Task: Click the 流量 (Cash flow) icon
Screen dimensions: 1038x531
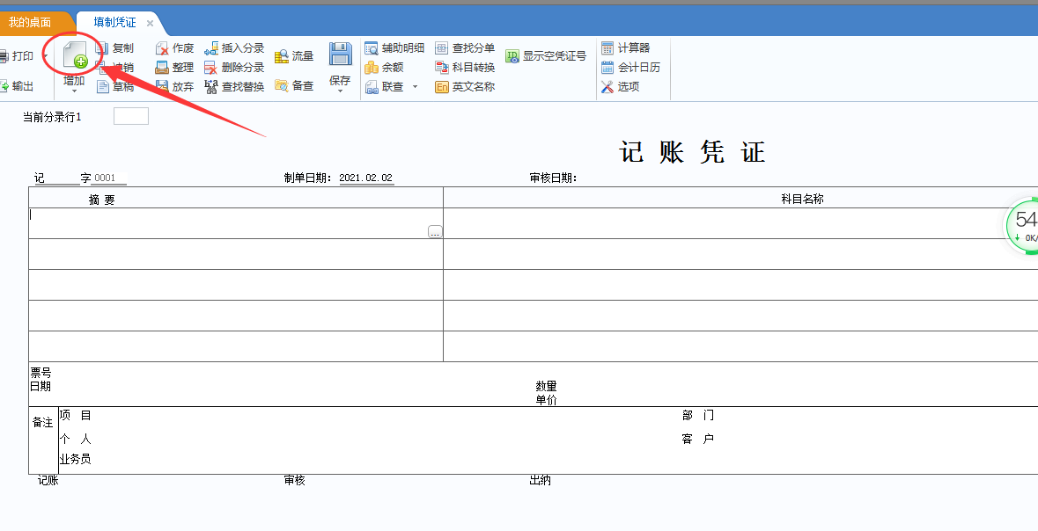Action: tap(282, 56)
